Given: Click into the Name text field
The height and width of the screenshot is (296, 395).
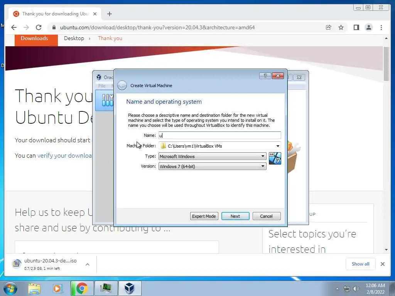Looking at the screenshot, I should click(219, 135).
